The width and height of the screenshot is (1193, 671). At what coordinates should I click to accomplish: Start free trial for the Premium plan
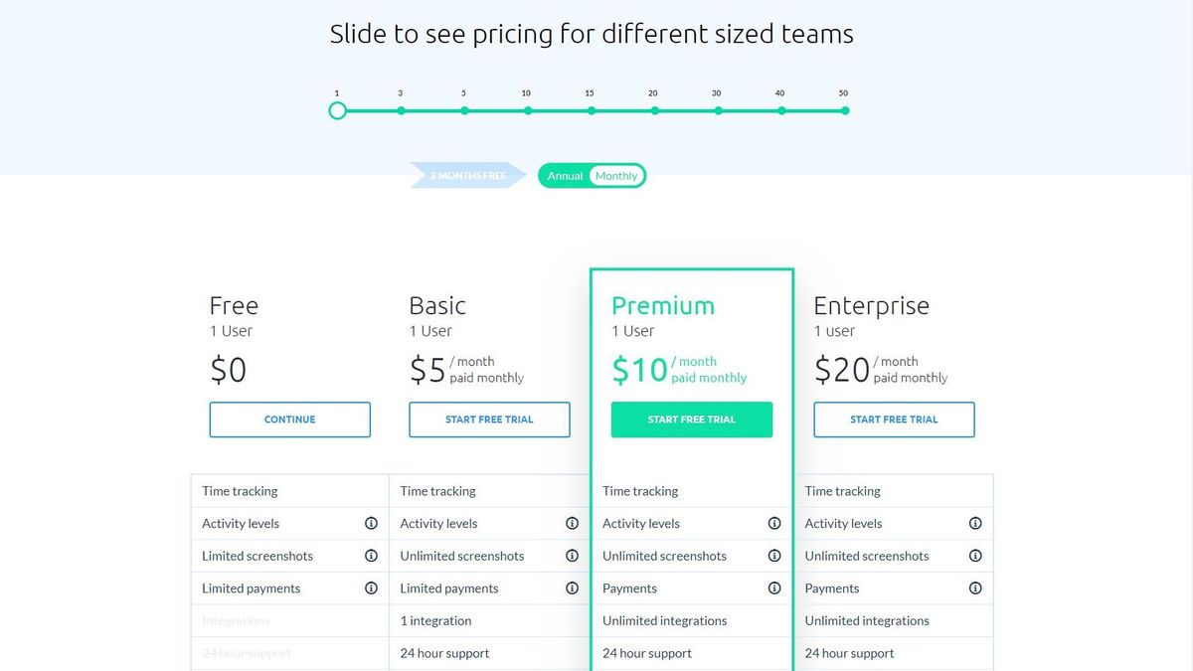coord(691,419)
